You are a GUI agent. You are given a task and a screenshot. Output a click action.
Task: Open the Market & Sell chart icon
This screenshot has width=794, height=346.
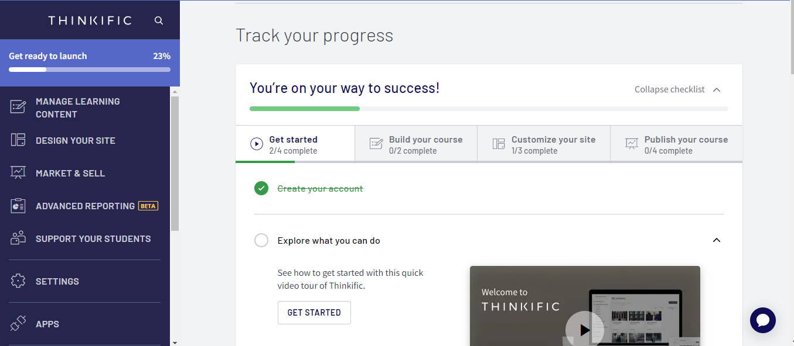pos(18,173)
